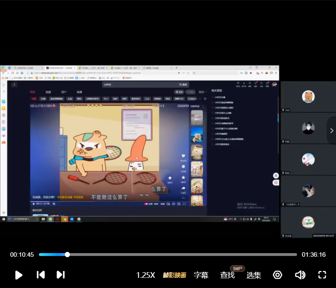The height and width of the screenshot is (288, 336).
Task: Mute the player volume speaker icon
Action: pyautogui.click(x=300, y=275)
